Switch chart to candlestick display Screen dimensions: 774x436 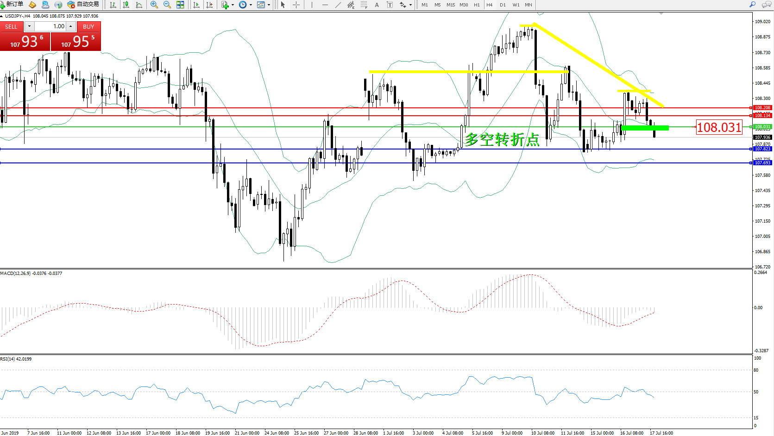coord(126,5)
